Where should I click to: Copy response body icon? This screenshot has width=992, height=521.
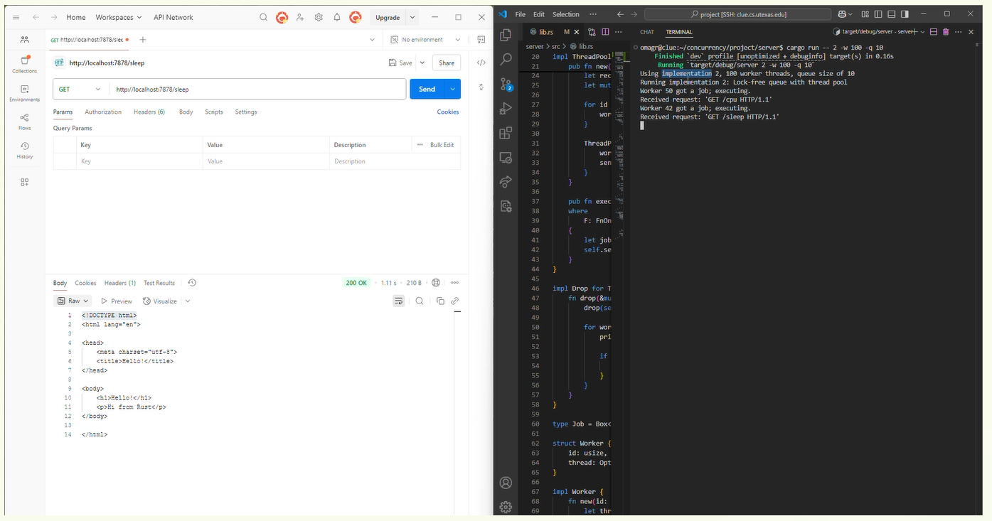[x=440, y=301]
